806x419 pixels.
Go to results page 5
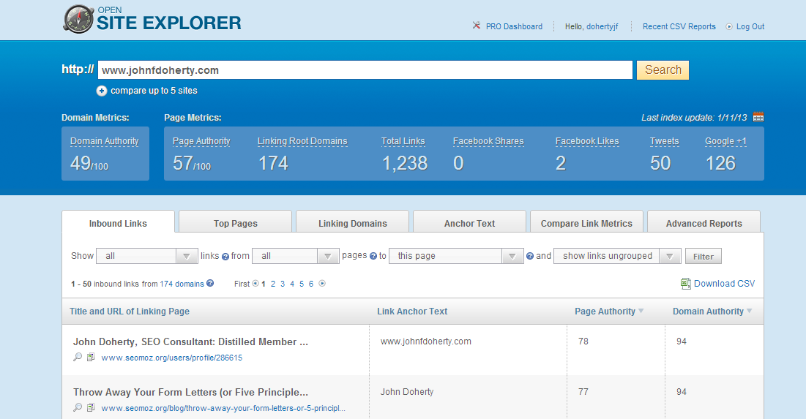(x=301, y=284)
